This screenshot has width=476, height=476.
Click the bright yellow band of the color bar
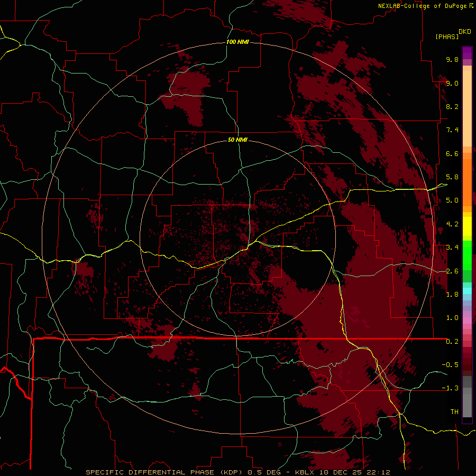click(x=467, y=226)
